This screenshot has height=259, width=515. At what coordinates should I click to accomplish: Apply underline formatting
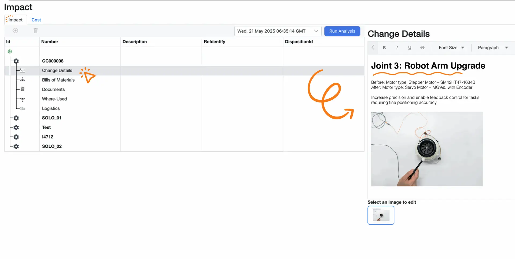click(409, 48)
